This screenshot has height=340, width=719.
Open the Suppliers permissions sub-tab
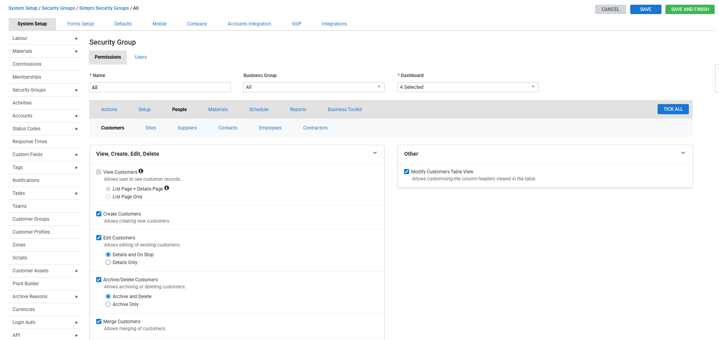(187, 128)
